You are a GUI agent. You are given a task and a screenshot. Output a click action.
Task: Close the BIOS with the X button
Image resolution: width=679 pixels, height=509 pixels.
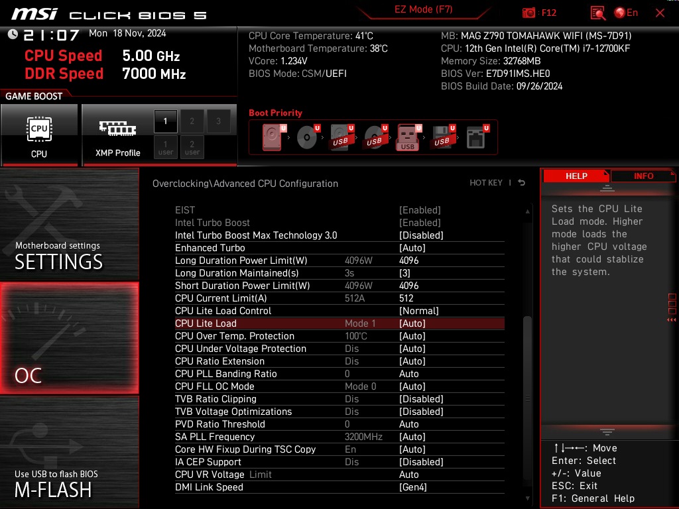(660, 13)
